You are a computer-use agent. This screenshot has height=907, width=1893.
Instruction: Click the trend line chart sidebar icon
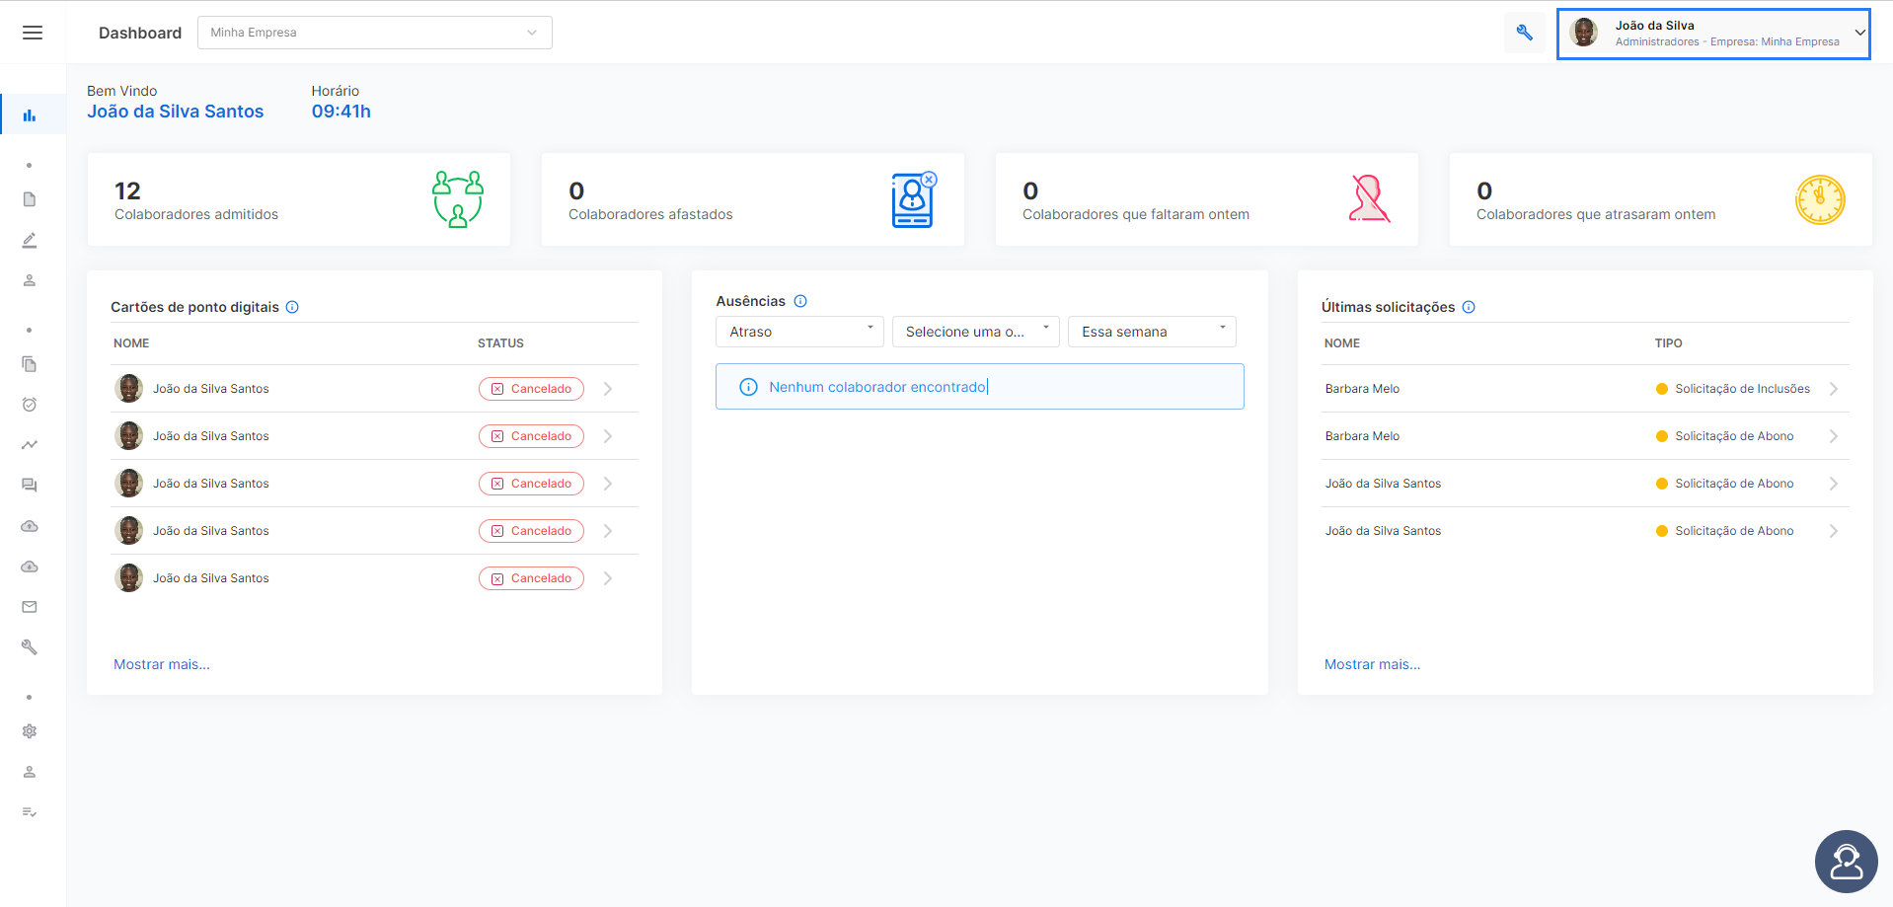tap(30, 445)
